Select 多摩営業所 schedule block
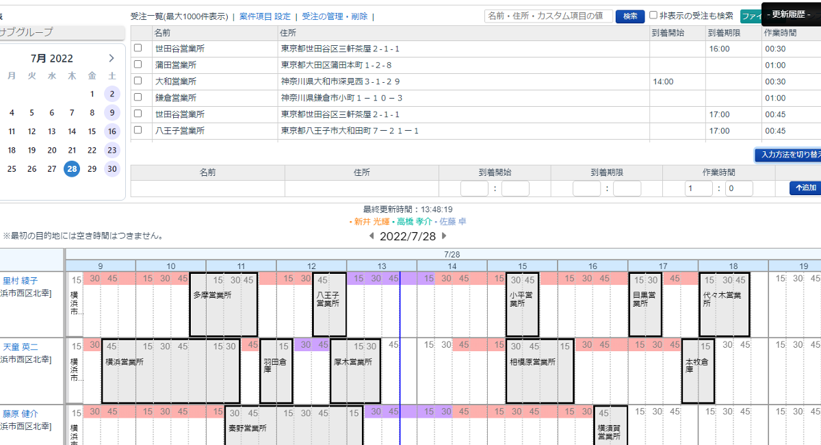821x445 pixels. click(223, 305)
